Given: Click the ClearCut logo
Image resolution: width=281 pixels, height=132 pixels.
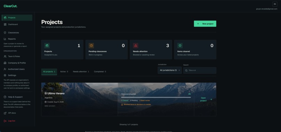Looking at the screenshot, I should tap(10, 6).
